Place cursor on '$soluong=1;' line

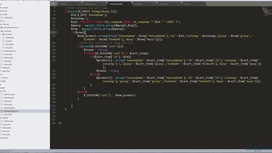click(x=79, y=18)
